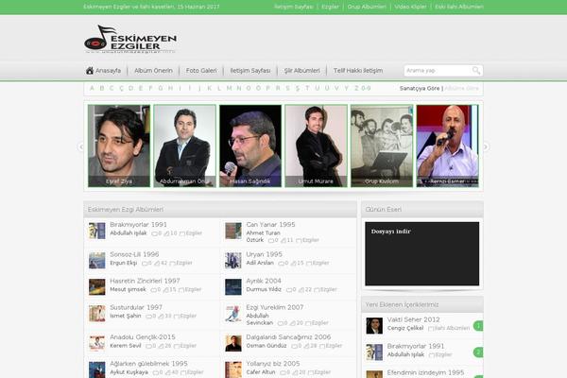The image size is (567, 378).
Task: Open Ayrılık 2004 album title
Action: 264,281
